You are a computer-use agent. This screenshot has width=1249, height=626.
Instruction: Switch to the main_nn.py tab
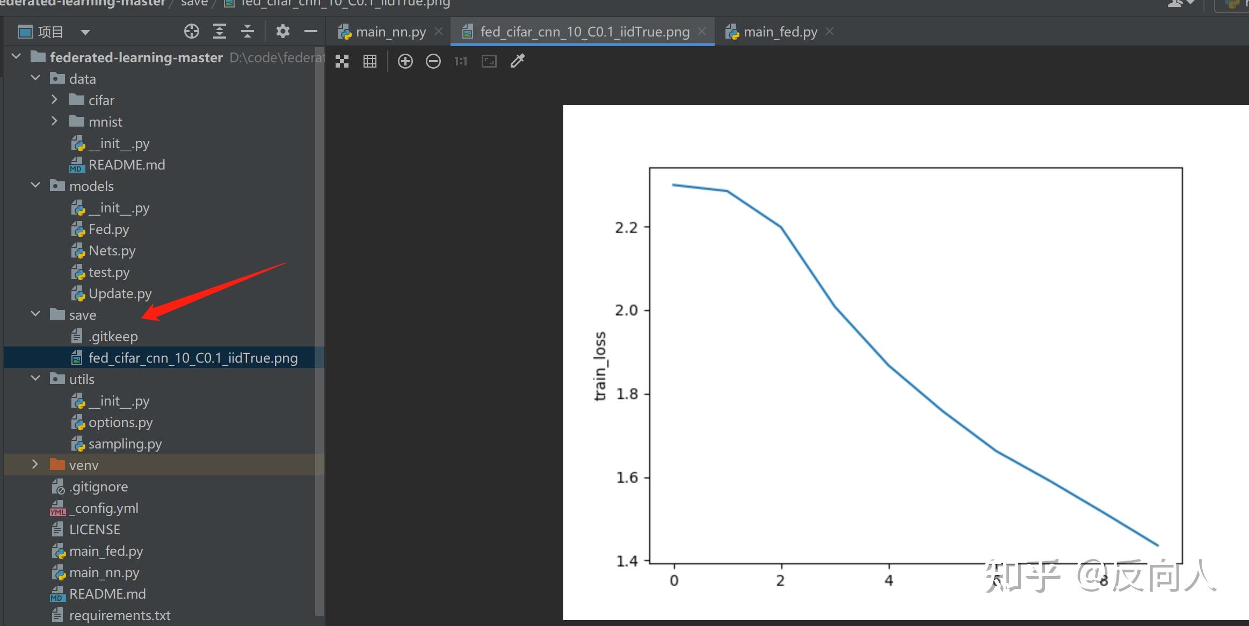click(390, 32)
